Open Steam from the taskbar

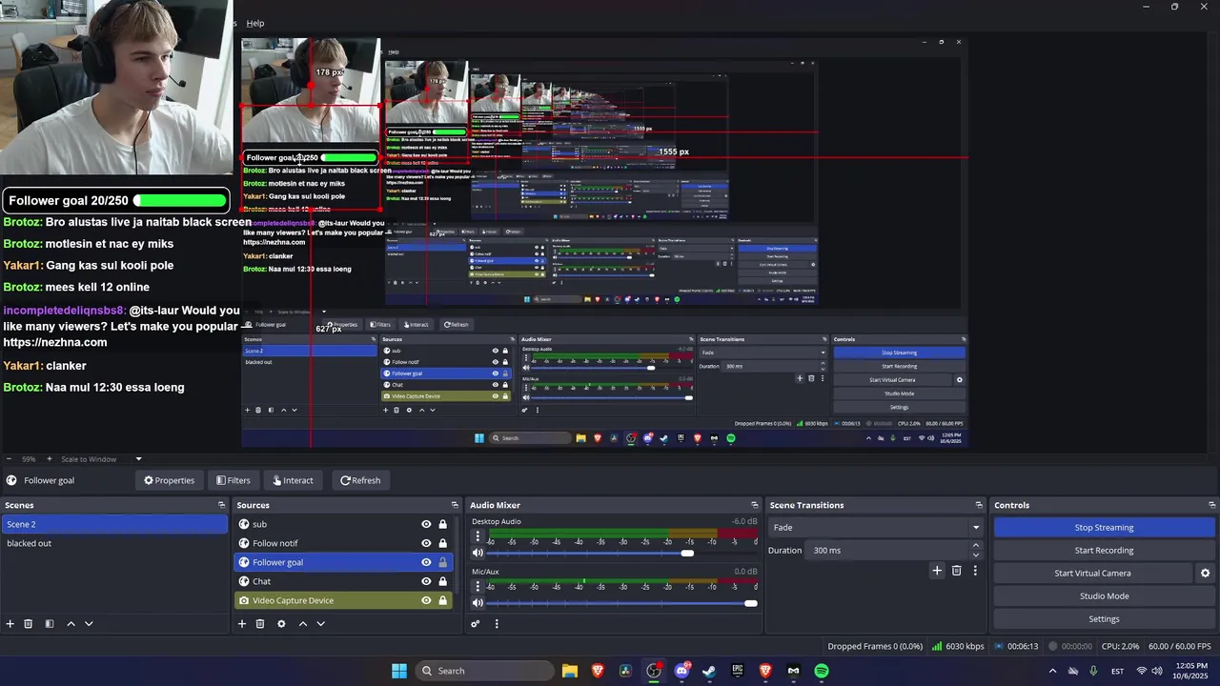pyautogui.click(x=709, y=671)
